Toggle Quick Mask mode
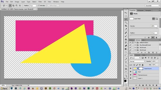Viewport: 161px width, 90px height. point(126,85)
